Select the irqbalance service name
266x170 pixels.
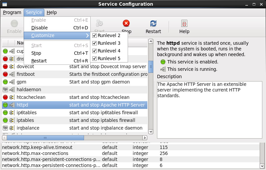pos(28,128)
